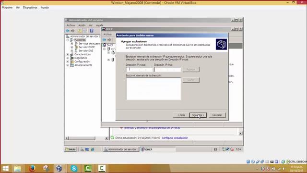Open Archivo menu in Administrador del servidor

pos(71,25)
